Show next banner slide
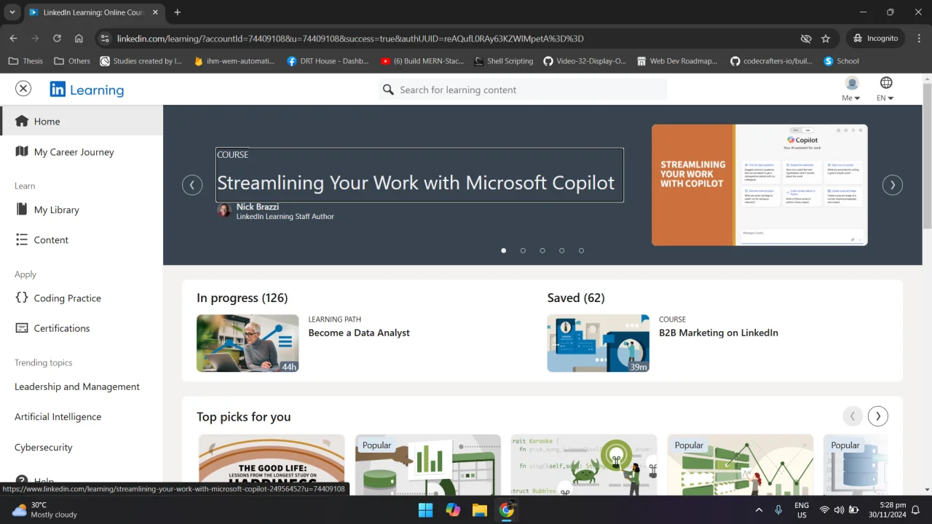The width and height of the screenshot is (932, 524). (x=893, y=185)
